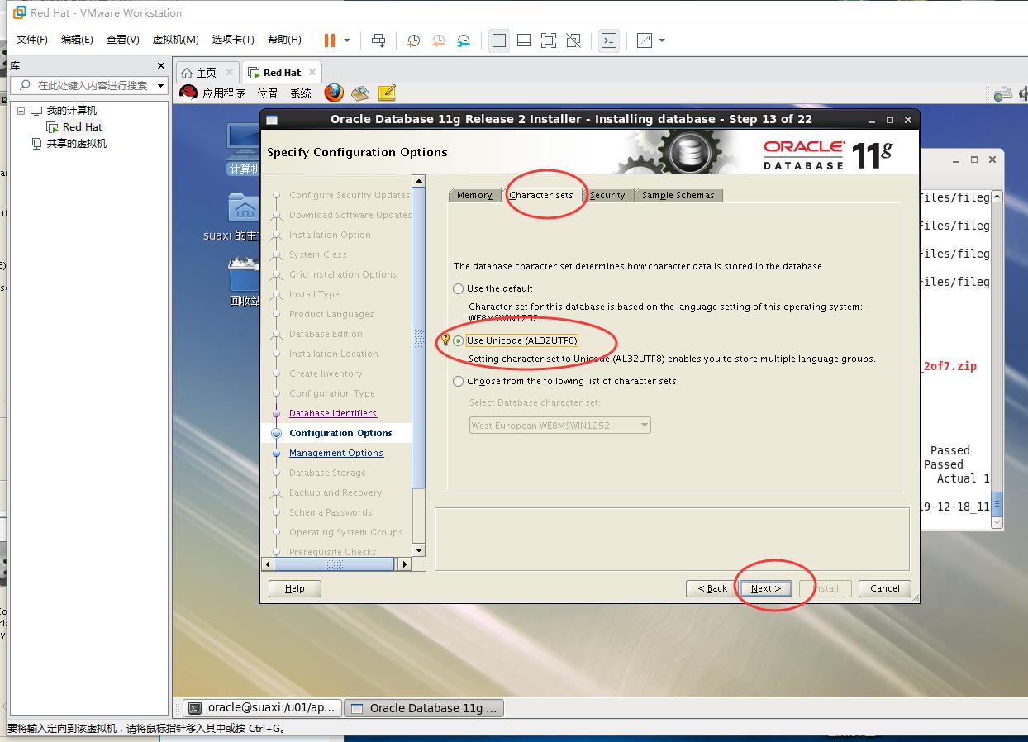Toggle the library sidebar view button
Viewport: 1028px width, 742px height.
pyautogui.click(x=499, y=40)
